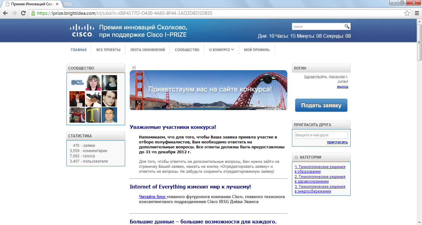Open the man in glasses black-and-white avatar

(109, 99)
